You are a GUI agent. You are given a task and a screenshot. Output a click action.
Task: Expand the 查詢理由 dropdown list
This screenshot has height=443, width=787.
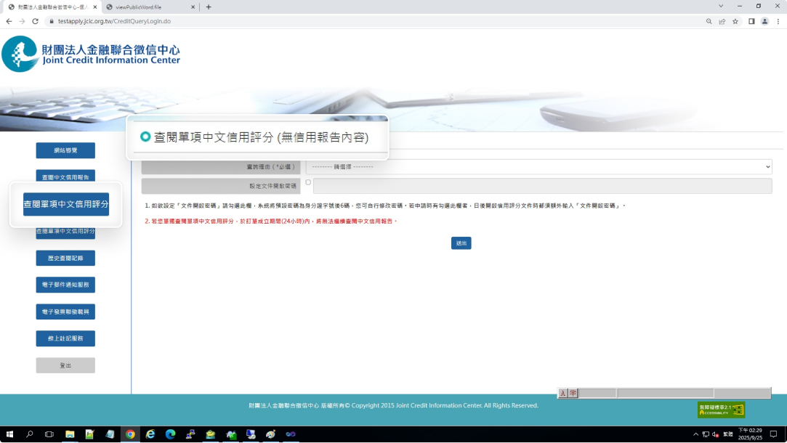coord(538,167)
